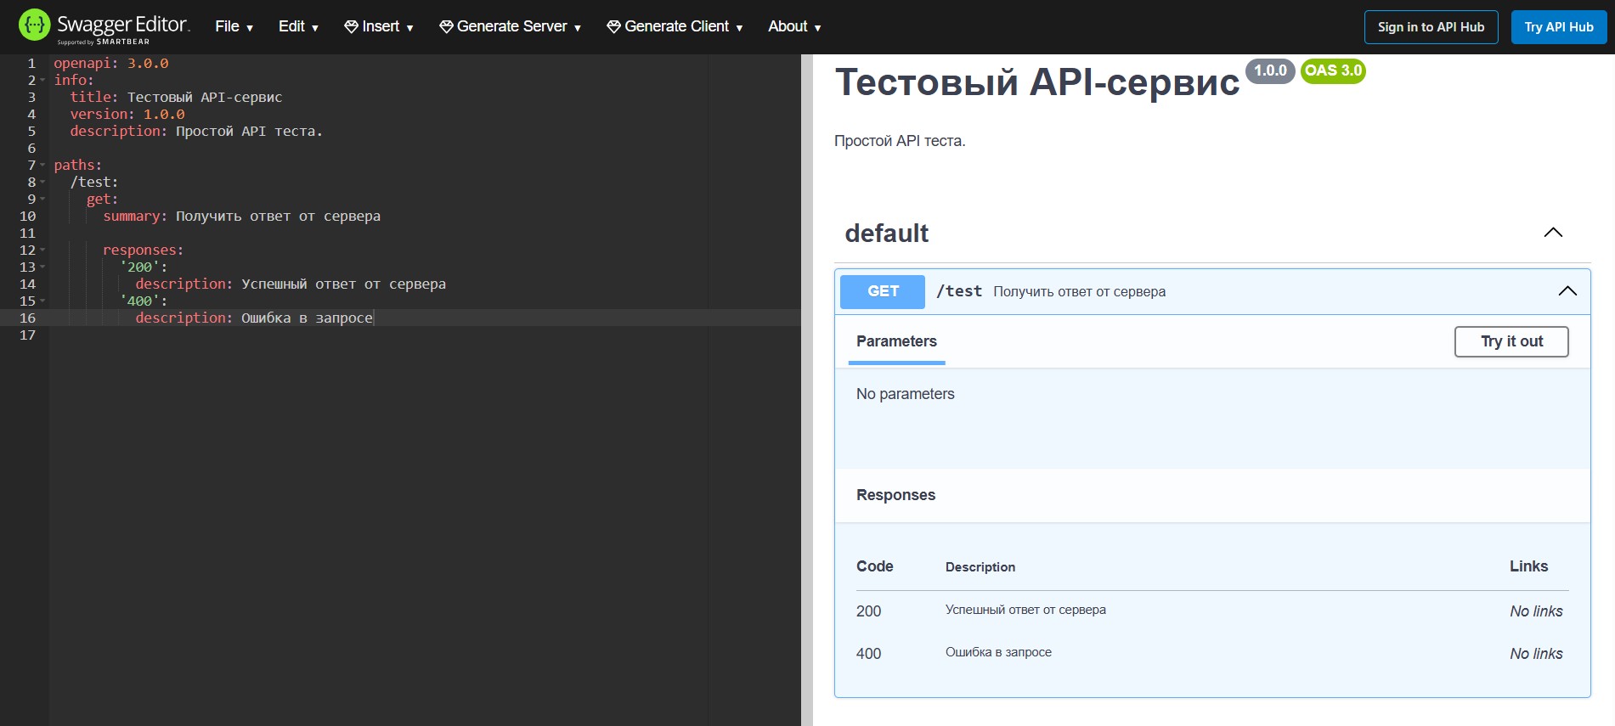Screen dimensions: 1615x726
Task: Click the diamond icon beside Generate Client
Action: click(613, 27)
